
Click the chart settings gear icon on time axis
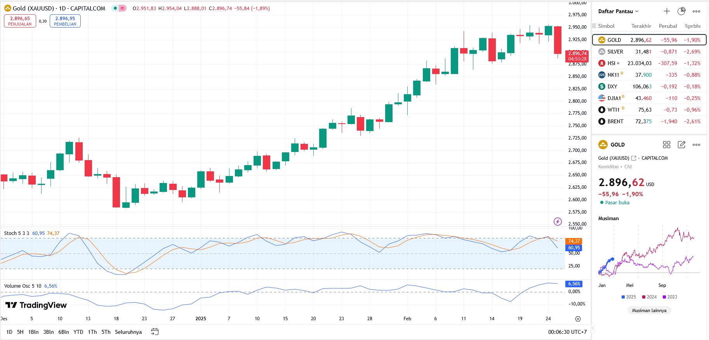tap(578, 319)
